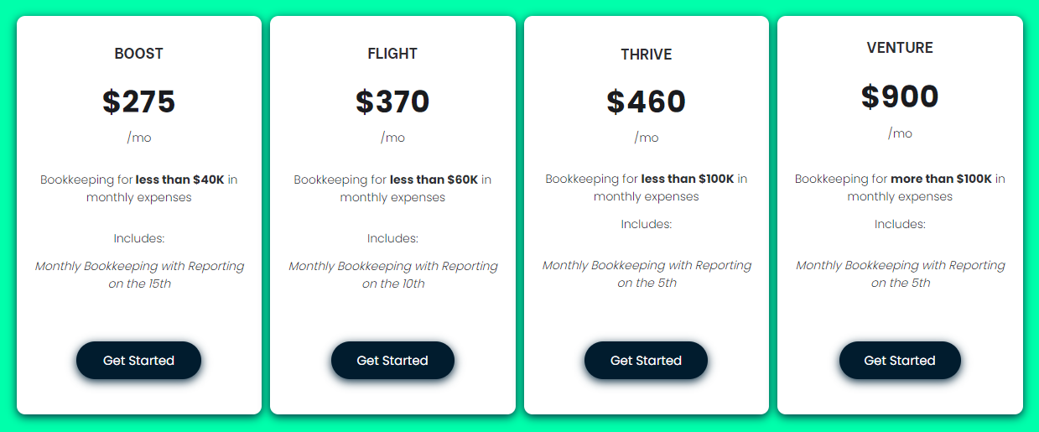Click the $275 price
This screenshot has height=432, width=1039.
tap(139, 101)
